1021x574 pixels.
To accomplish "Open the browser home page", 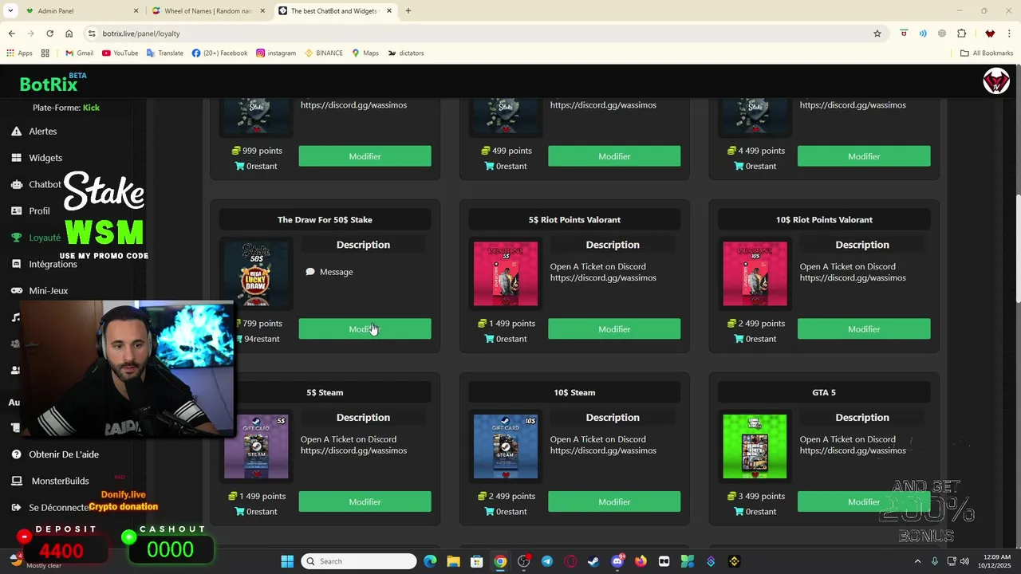I will 69,33.
